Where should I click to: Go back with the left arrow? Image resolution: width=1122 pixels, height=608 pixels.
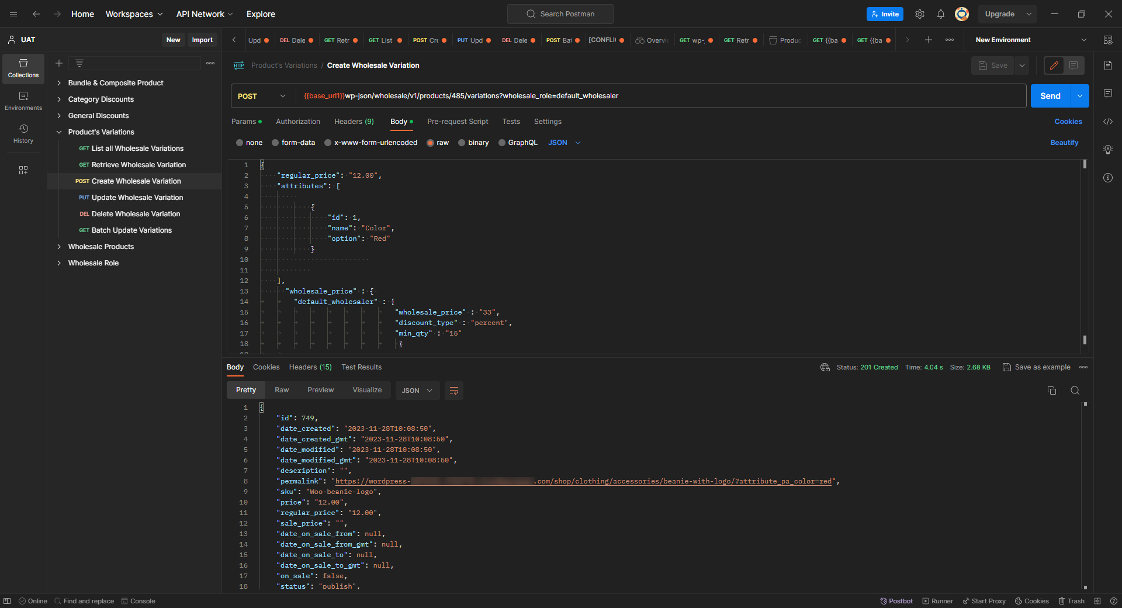click(x=36, y=14)
